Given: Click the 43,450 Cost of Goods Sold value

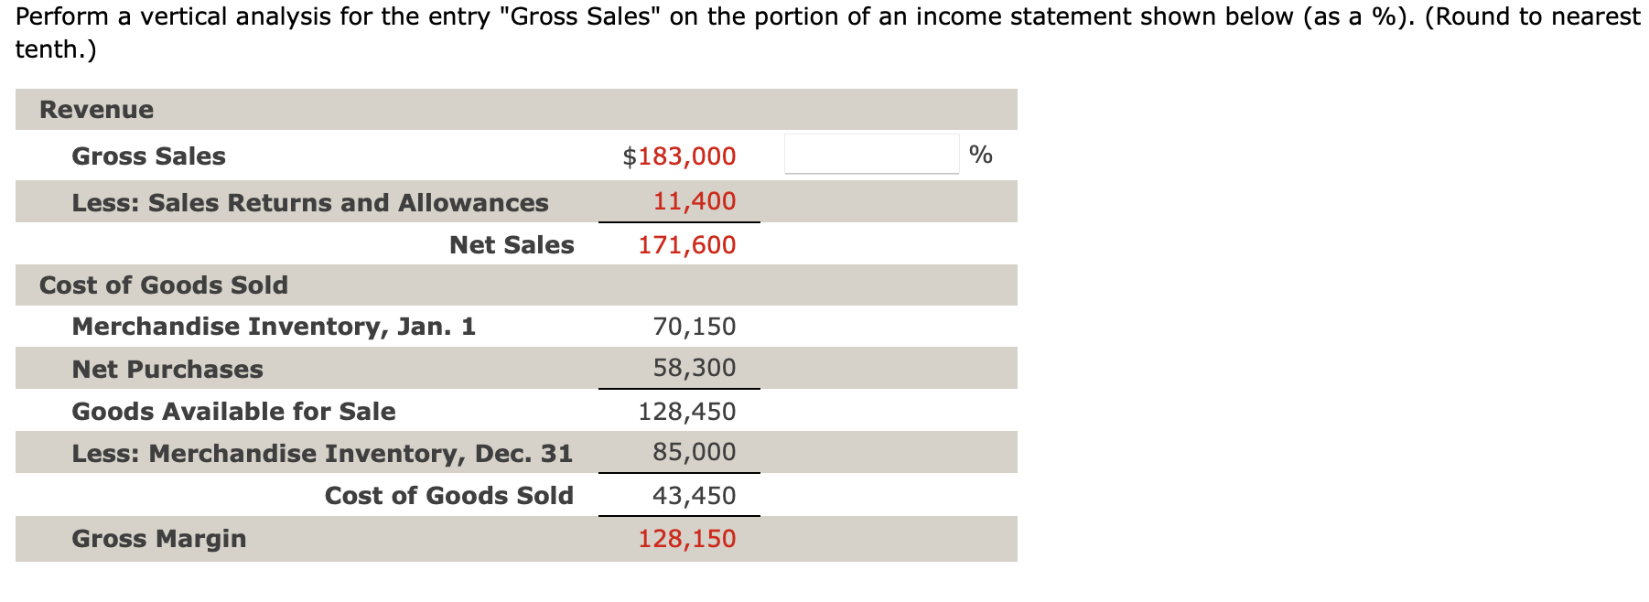Looking at the screenshot, I should [694, 495].
